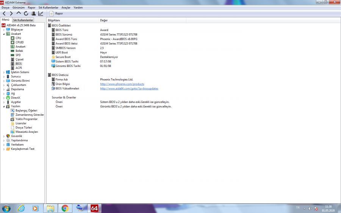This screenshot has height=213, width=341.
Task: Click the DirectX icon in tree
Action: pyautogui.click(x=8, y=98)
